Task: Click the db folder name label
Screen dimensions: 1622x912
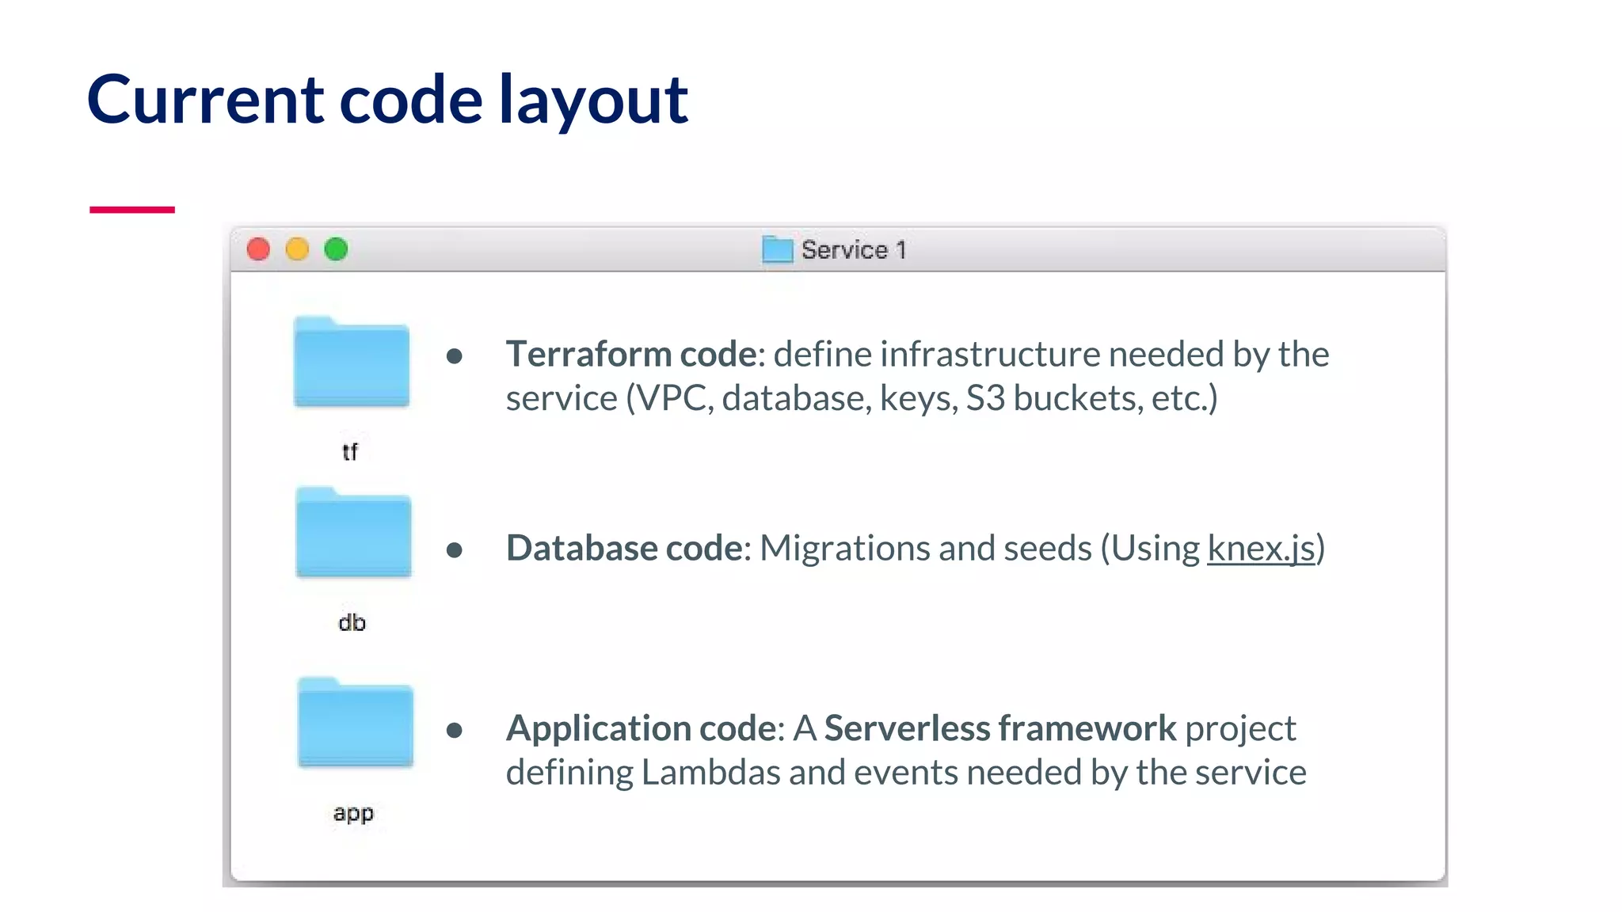Action: pyautogui.click(x=352, y=623)
